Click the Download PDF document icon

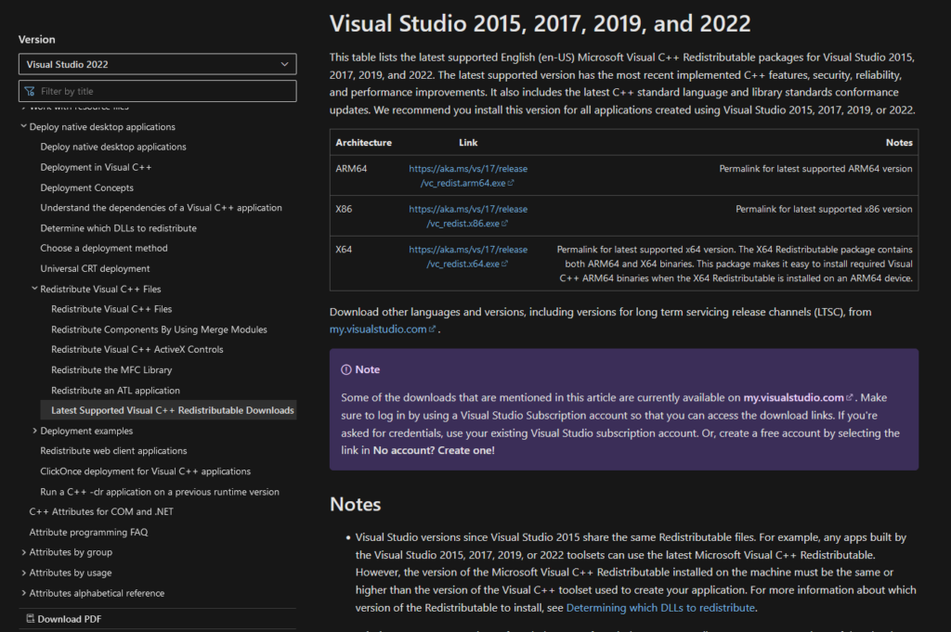31,619
